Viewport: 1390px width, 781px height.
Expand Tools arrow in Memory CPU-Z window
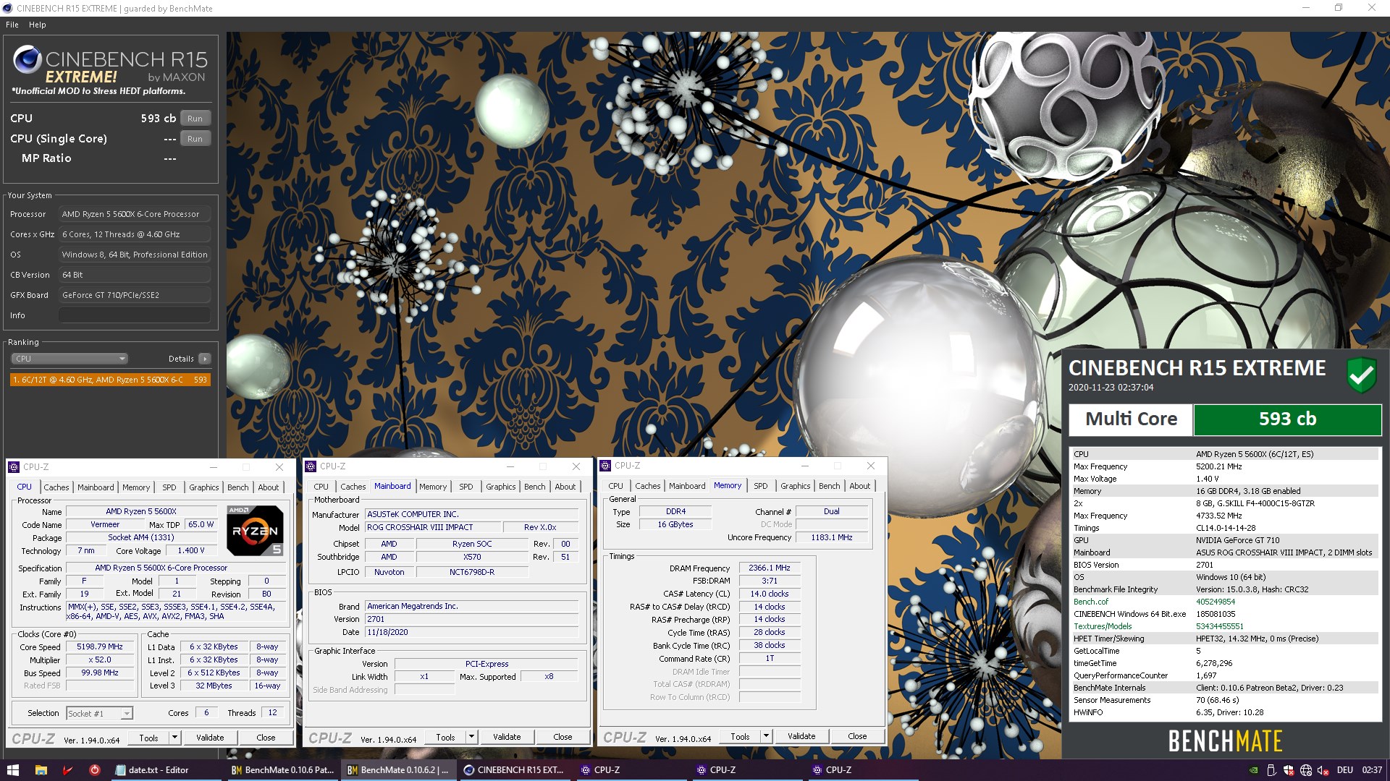pyautogui.click(x=766, y=736)
